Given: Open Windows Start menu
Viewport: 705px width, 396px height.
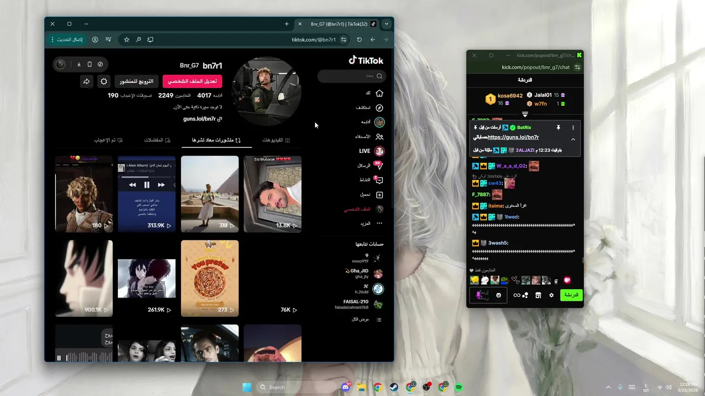Looking at the screenshot, I should [247, 387].
